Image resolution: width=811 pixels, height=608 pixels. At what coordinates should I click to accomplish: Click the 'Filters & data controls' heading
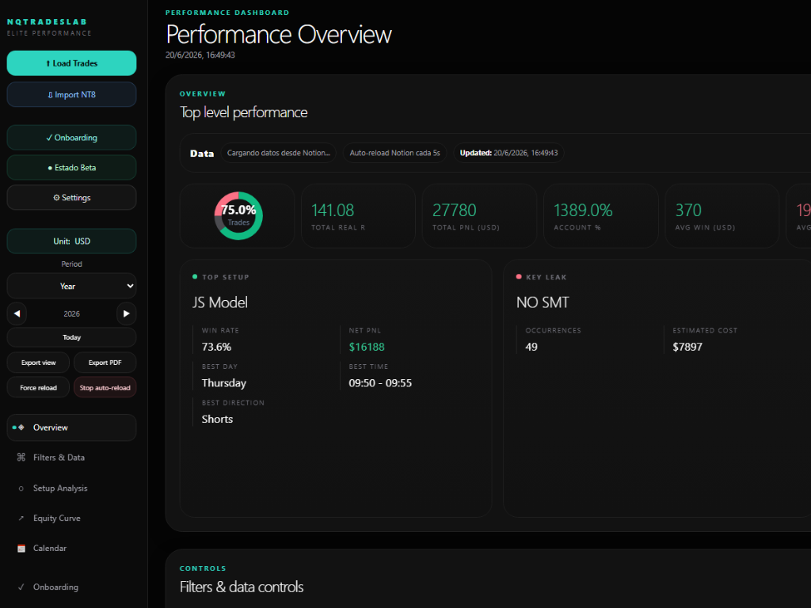pyautogui.click(x=242, y=587)
